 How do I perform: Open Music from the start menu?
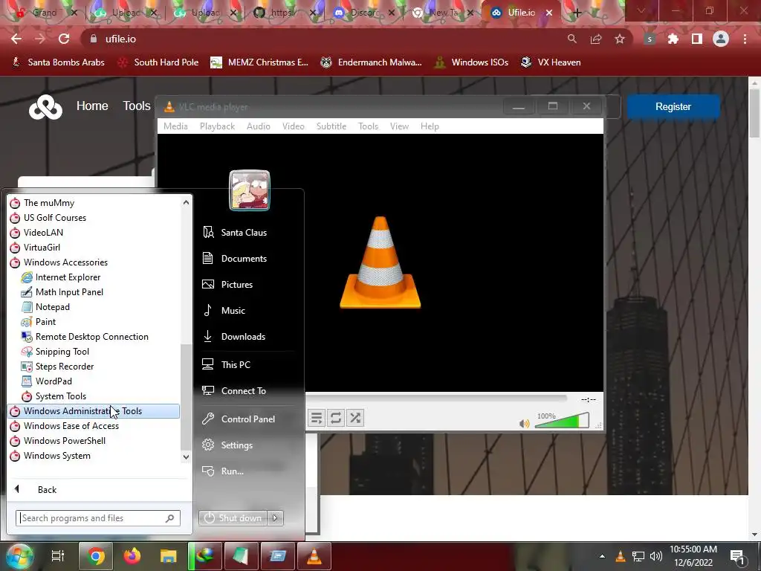point(233,311)
